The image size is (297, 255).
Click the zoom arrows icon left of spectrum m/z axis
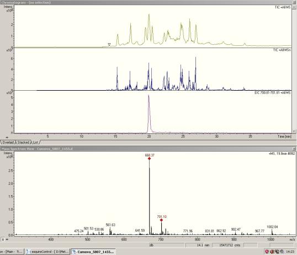(7, 240)
